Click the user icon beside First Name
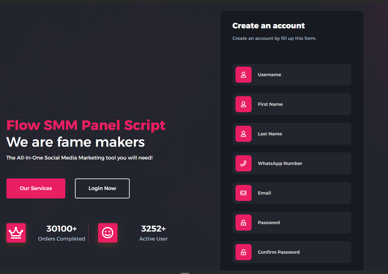Viewport: 388px width, 274px height. 243,104
